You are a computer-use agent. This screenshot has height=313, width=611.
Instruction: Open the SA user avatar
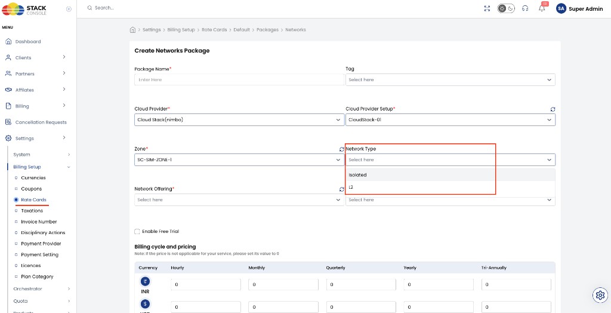pos(561,8)
